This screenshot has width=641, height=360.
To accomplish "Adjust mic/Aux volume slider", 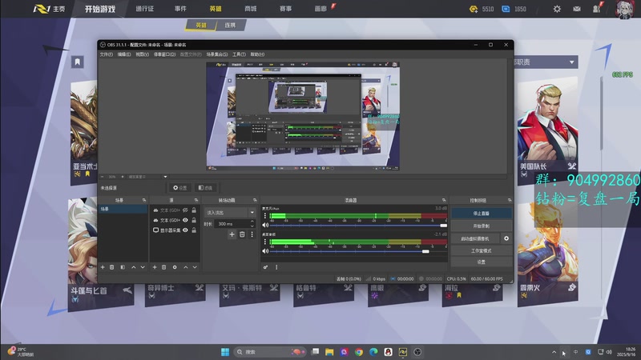I will tap(357, 226).
